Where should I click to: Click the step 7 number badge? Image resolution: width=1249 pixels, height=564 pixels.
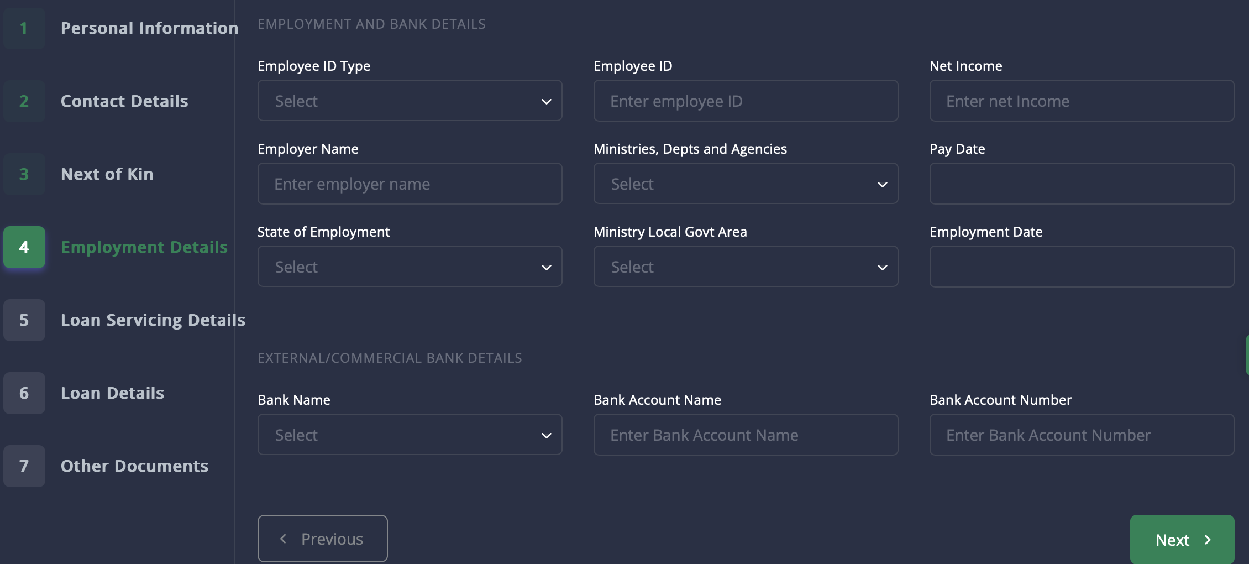pyautogui.click(x=24, y=466)
